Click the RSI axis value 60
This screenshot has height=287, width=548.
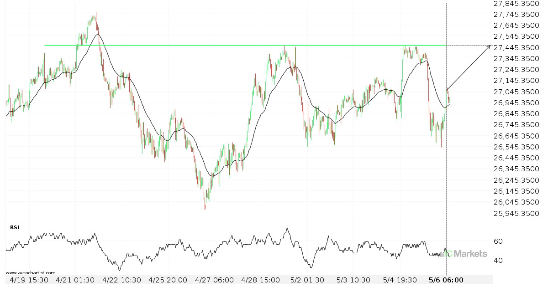[x=499, y=241]
